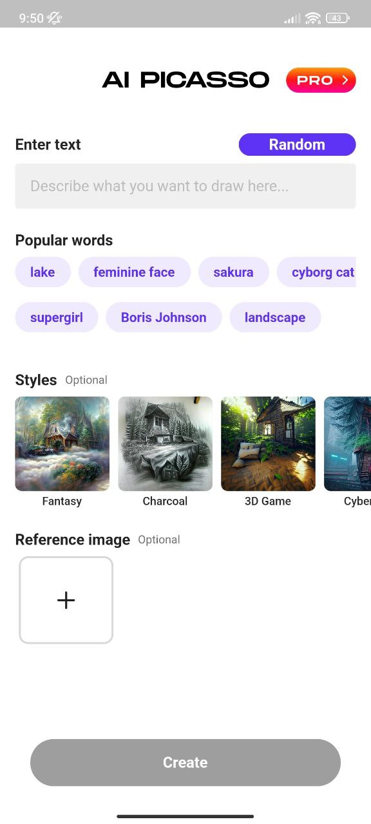371x824 pixels.
Task: Tap the prompt text input field
Action: pyautogui.click(x=185, y=186)
